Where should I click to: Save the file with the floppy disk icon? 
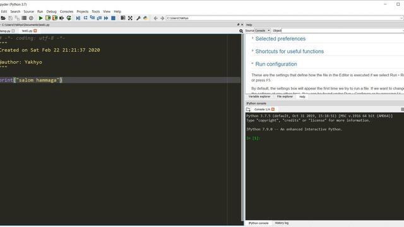click(x=10, y=18)
